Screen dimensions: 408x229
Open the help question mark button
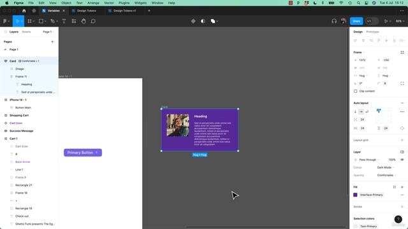click(x=398, y=219)
